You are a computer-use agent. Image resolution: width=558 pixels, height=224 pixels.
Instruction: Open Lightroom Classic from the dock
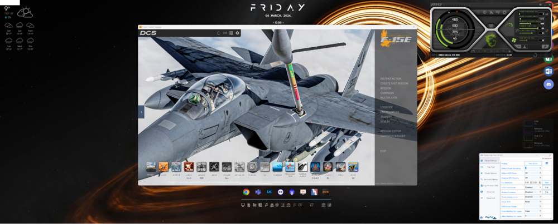click(270, 192)
